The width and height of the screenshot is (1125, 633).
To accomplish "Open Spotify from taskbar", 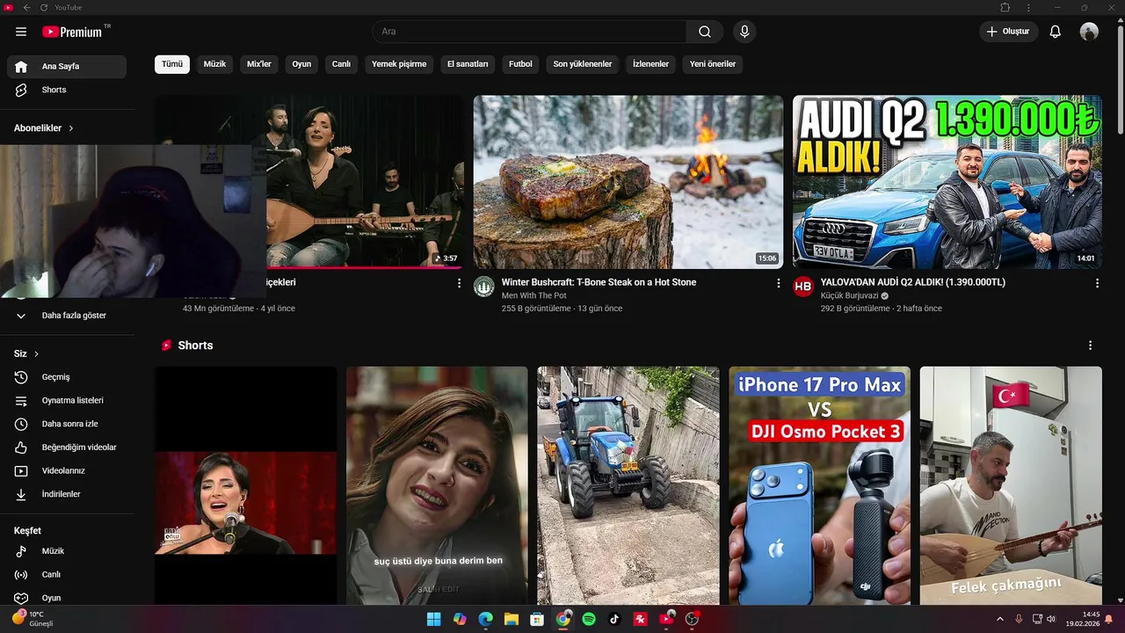I will (589, 619).
